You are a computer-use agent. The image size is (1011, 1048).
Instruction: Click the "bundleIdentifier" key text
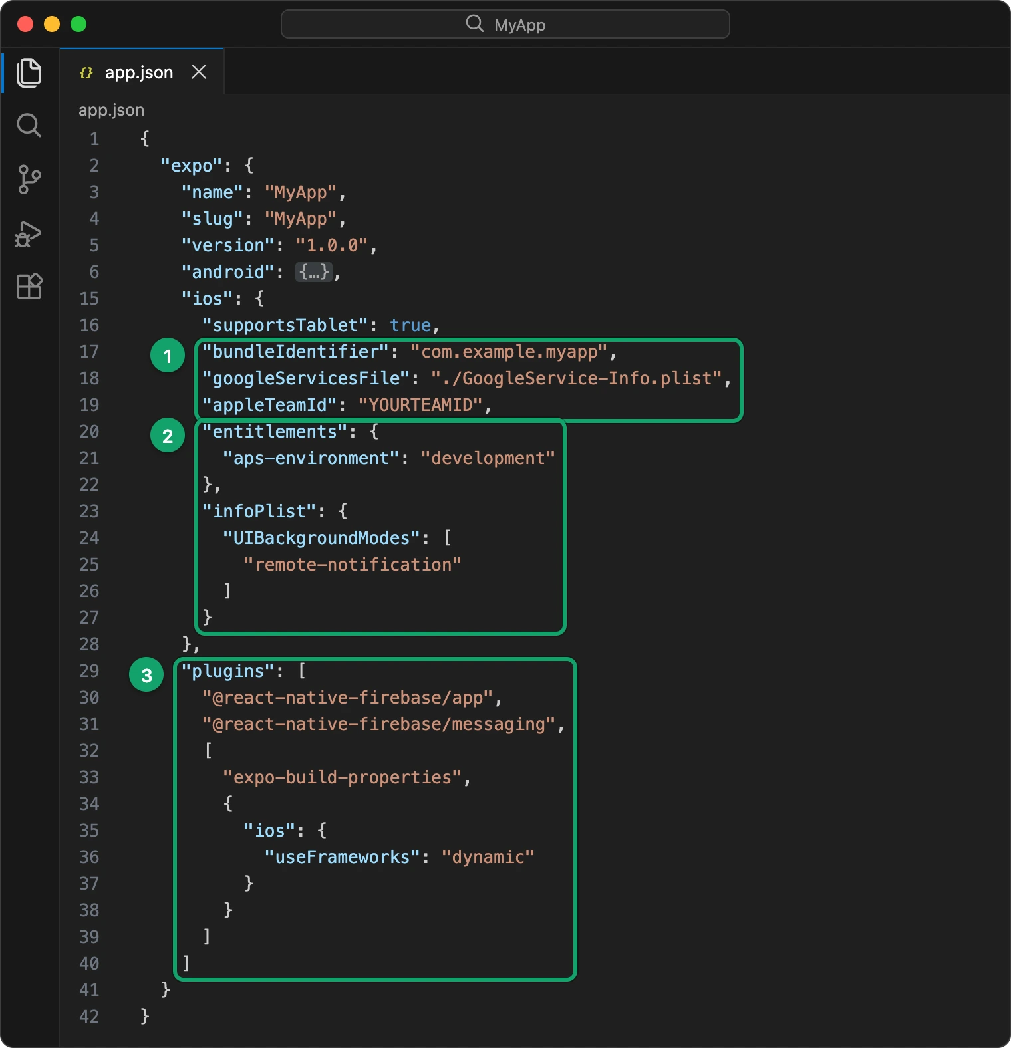[x=295, y=352]
